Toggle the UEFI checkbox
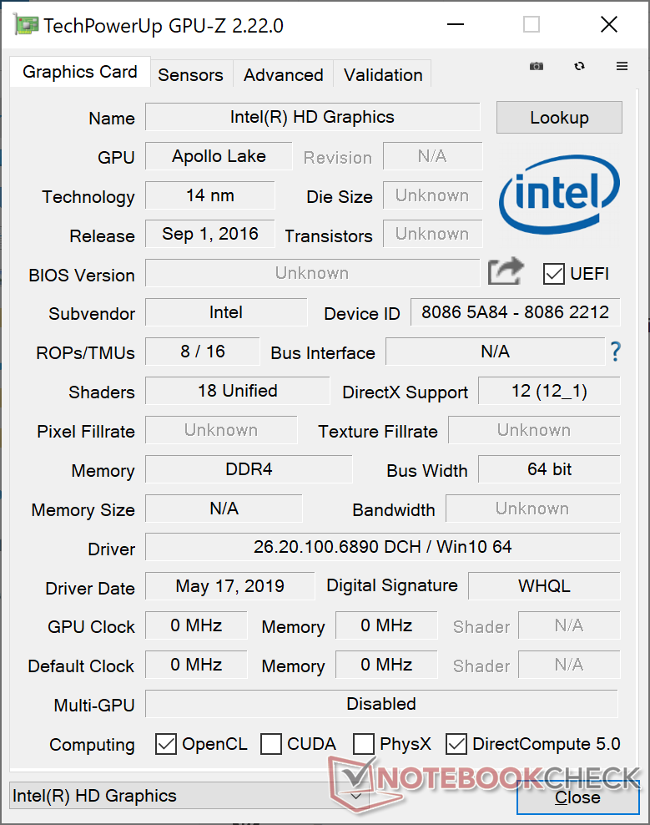The image size is (650, 825). (x=553, y=273)
